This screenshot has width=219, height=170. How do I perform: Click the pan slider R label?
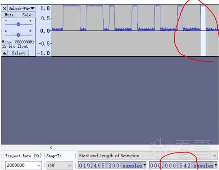tap(30, 31)
